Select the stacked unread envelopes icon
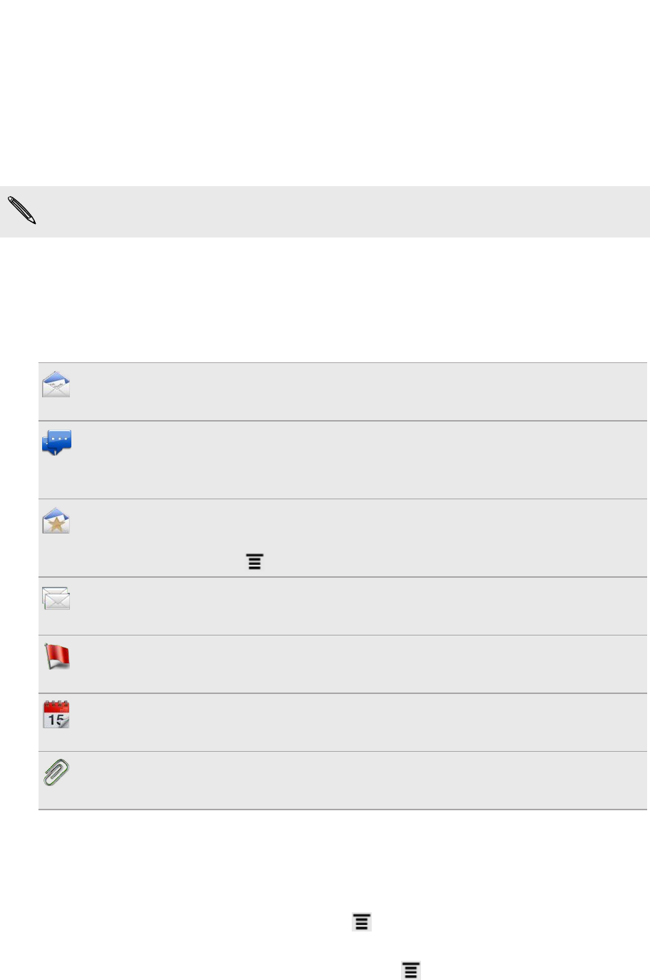This screenshot has width=650, height=980. [x=56, y=598]
